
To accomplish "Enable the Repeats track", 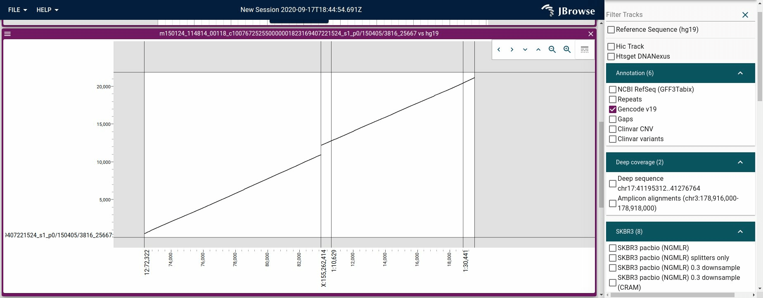I will pyautogui.click(x=613, y=99).
